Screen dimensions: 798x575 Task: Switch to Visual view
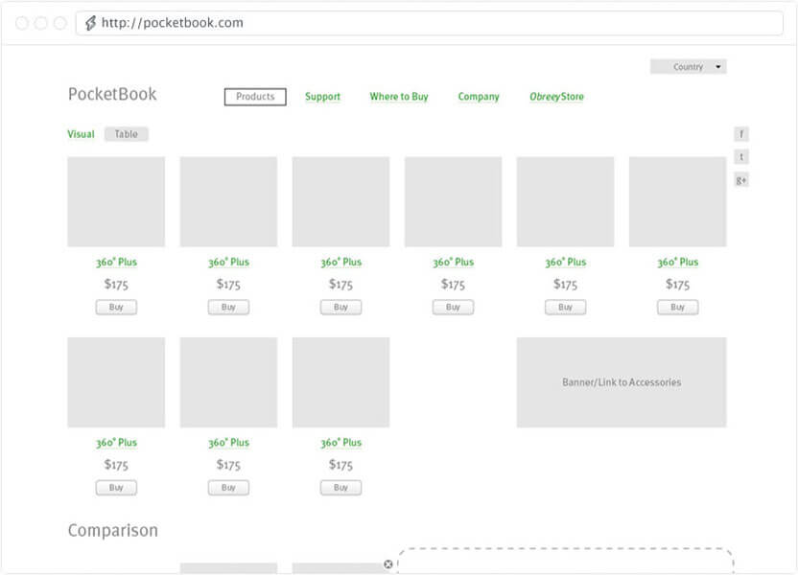click(81, 134)
